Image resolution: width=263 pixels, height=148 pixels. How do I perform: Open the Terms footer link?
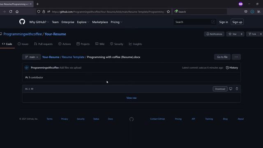tap(49, 119)
